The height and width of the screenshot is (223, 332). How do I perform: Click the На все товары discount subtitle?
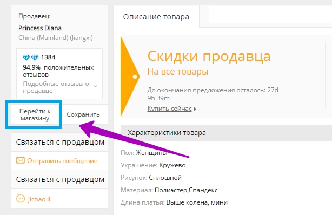click(178, 71)
